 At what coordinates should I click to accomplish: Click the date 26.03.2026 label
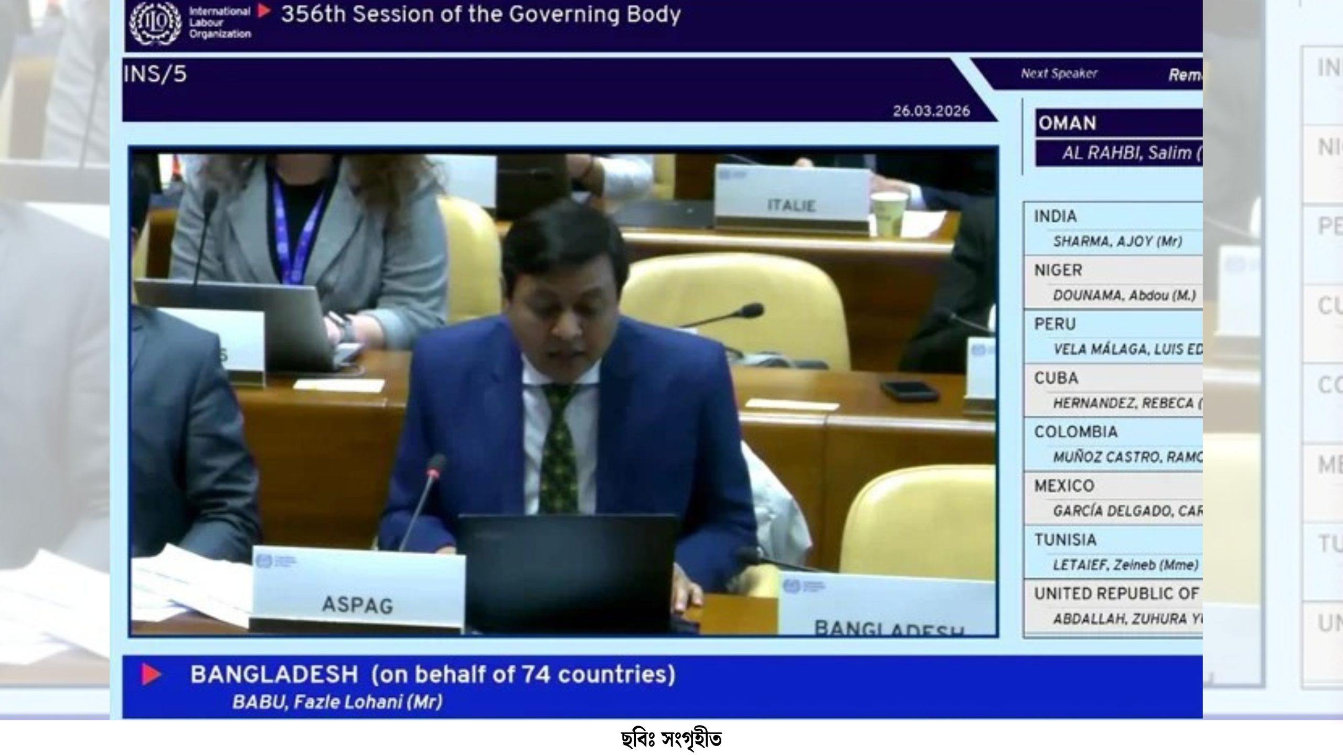click(x=931, y=111)
